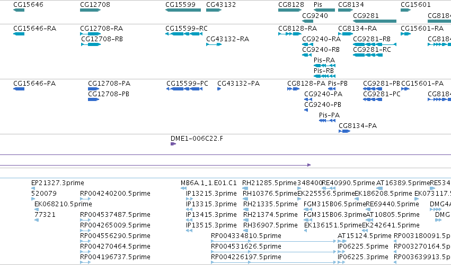Select protein CG9281-PB
Viewport: 451px width, 265px height.
[382, 84]
